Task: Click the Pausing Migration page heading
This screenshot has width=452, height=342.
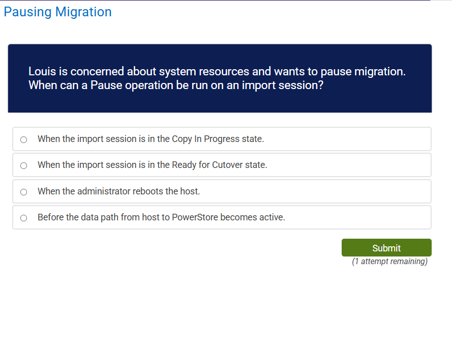Action: [57, 12]
